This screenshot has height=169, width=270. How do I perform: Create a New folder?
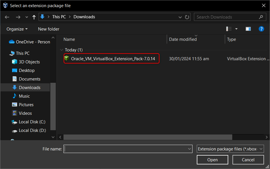click(x=49, y=29)
